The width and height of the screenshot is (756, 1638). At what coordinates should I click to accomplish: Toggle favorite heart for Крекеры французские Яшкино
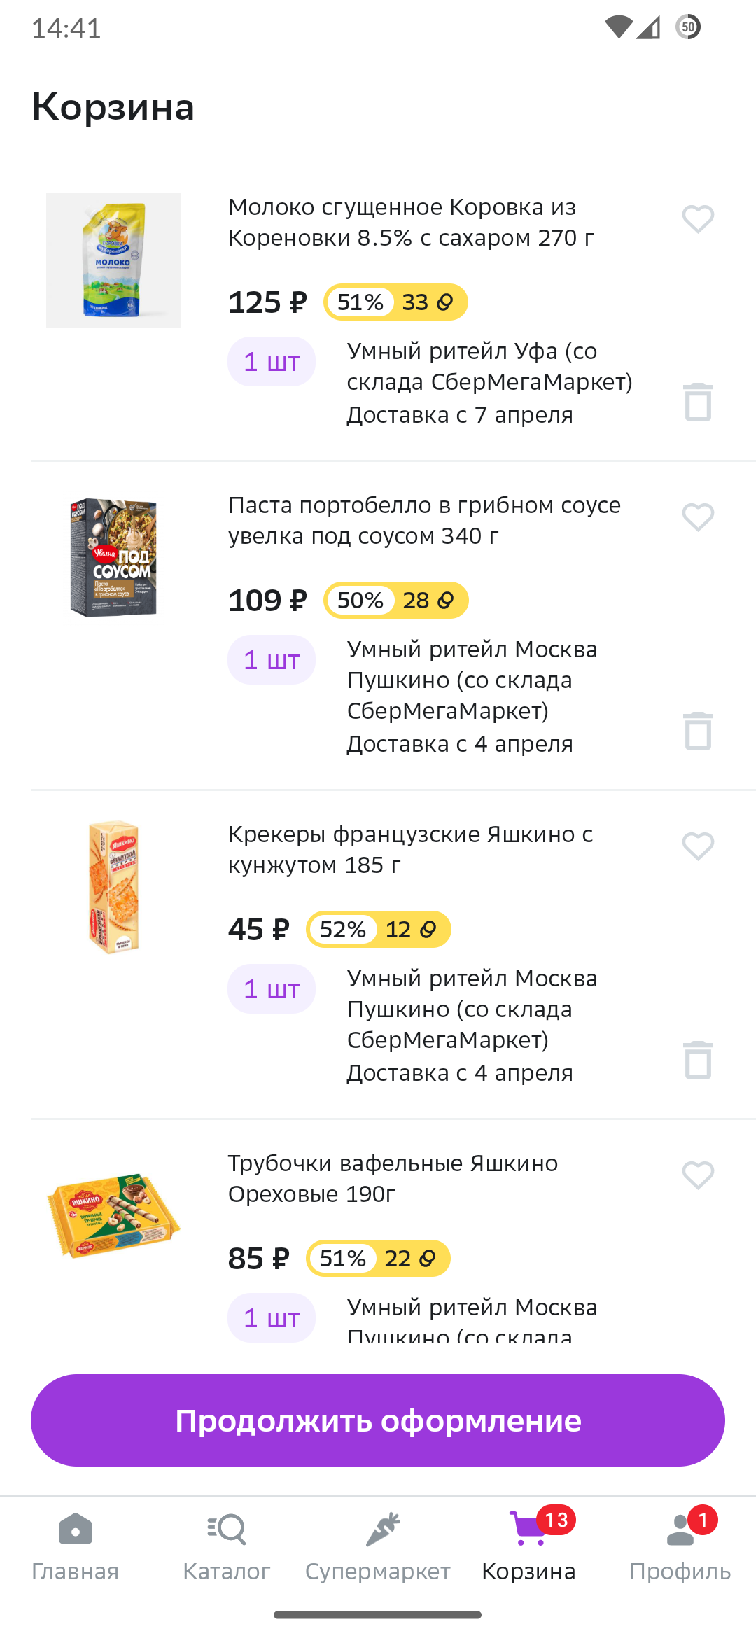pos(698,847)
